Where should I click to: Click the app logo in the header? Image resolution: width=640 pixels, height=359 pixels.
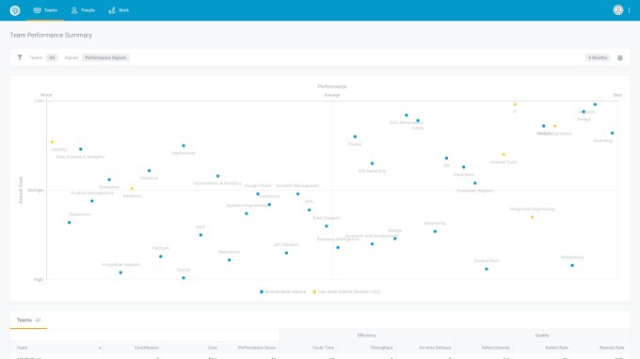tap(15, 10)
